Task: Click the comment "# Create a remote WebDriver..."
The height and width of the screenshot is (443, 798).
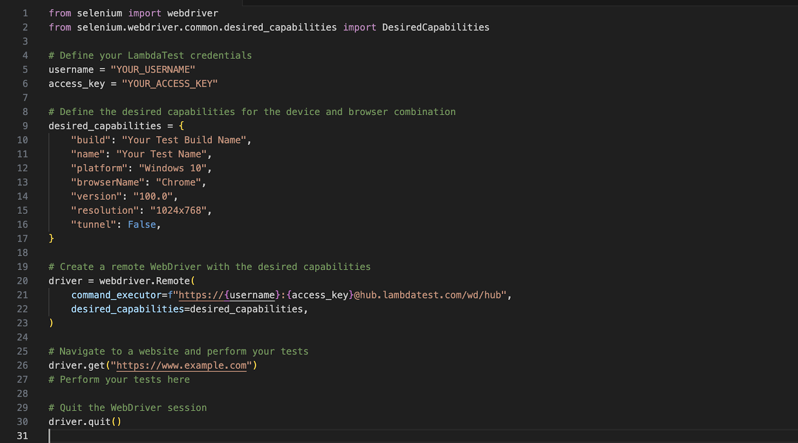Action: click(x=209, y=267)
